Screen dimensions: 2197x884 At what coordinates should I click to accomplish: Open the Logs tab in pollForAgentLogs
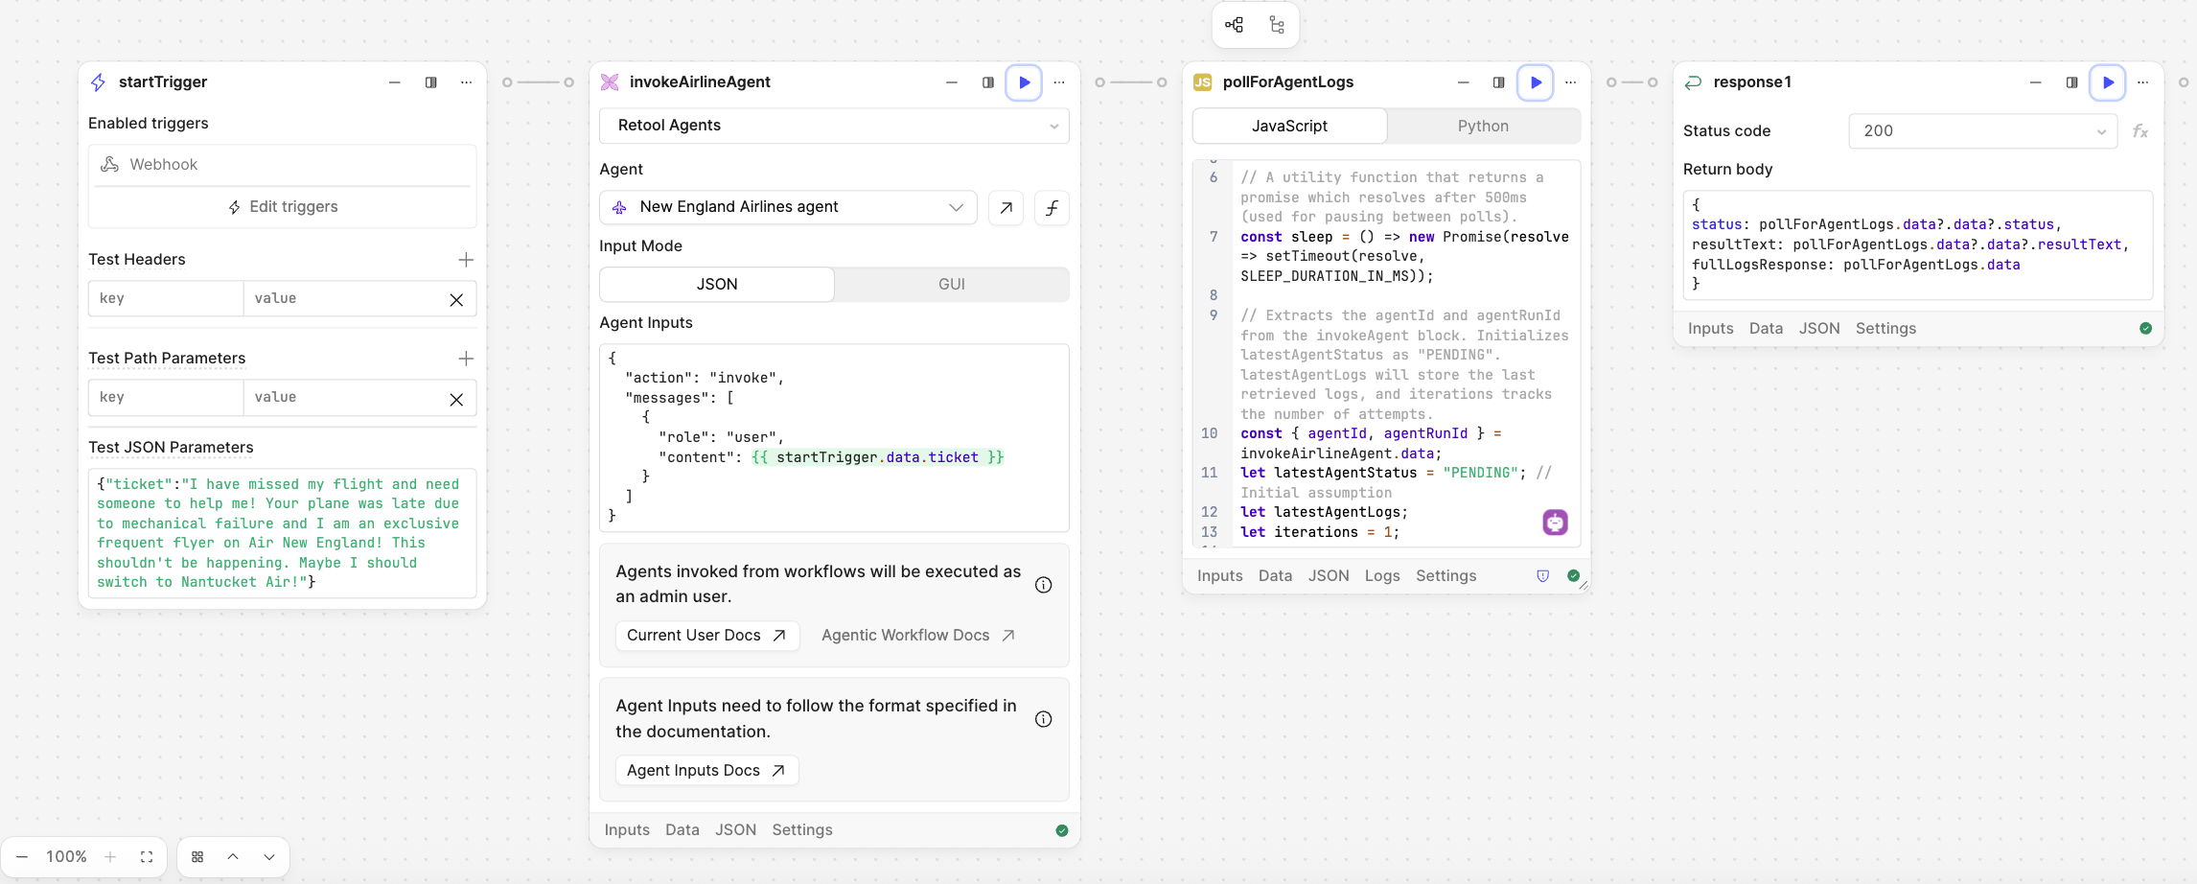pyautogui.click(x=1381, y=576)
